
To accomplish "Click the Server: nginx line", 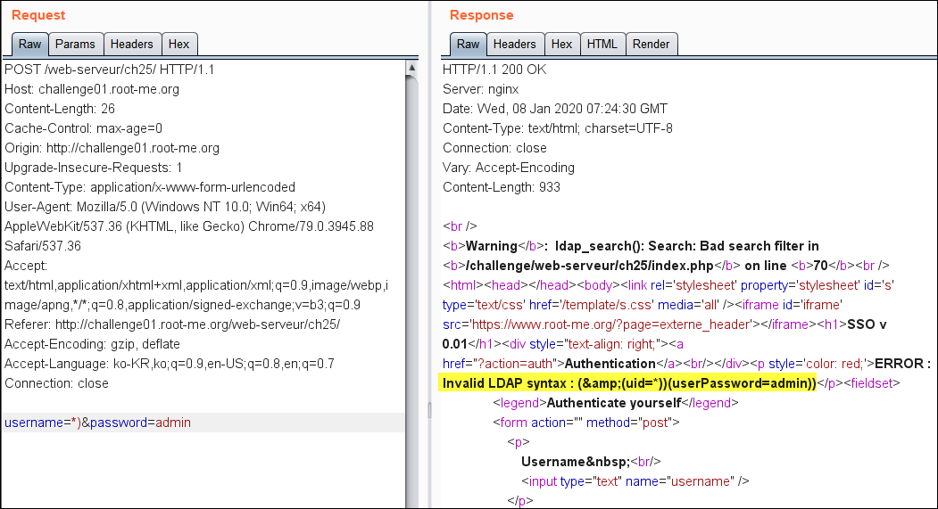I will pyautogui.click(x=481, y=89).
